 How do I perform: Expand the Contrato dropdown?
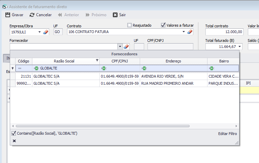coord(184,32)
